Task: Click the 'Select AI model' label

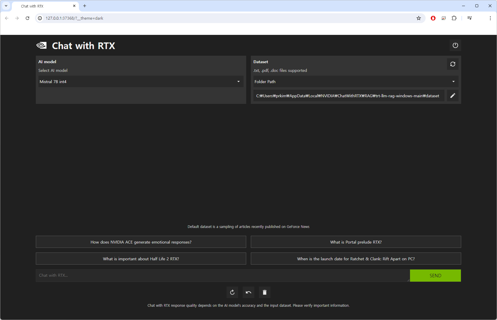Action: [x=53, y=70]
